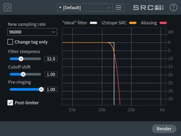The image size is (181, 136).
Task: Click the Hz axis unit label
Action: click(162, 110)
